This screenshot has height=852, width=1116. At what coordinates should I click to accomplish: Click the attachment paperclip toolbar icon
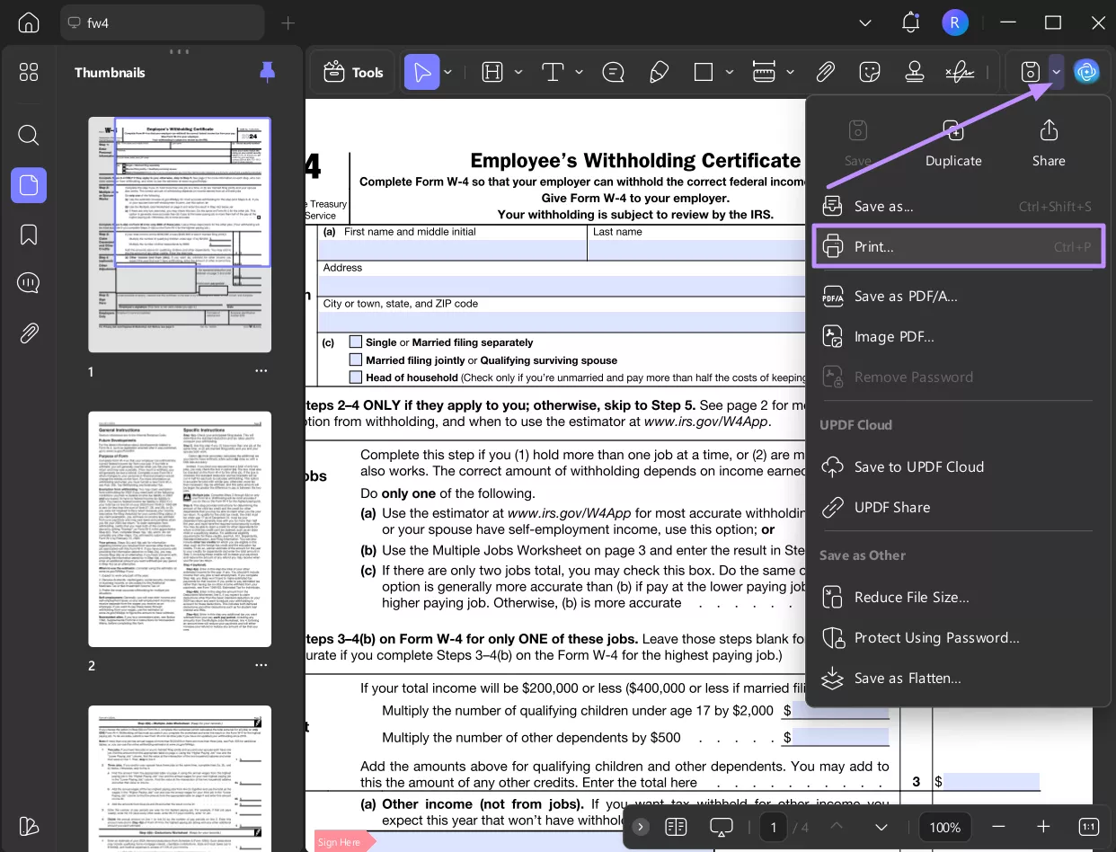click(825, 72)
